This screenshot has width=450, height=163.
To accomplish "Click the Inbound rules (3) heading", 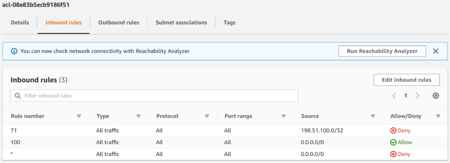I will point(39,80).
